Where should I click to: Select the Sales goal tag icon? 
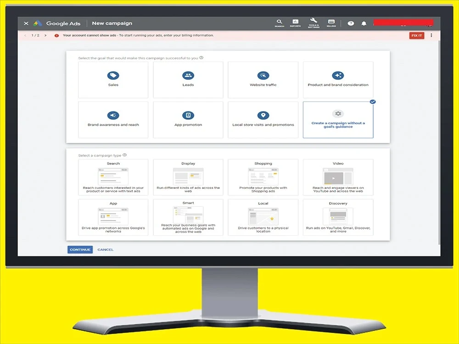click(113, 76)
